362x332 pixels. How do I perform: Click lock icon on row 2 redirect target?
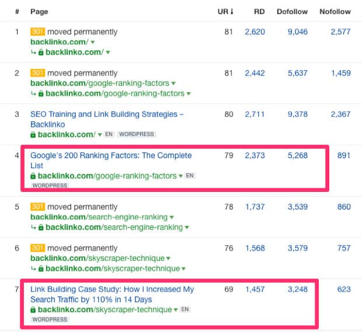tap(41, 93)
